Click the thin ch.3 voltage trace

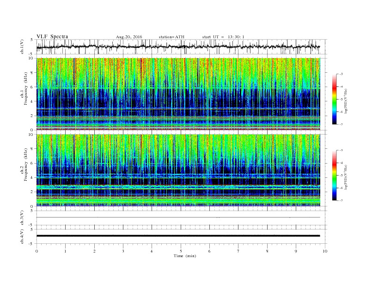tap(178, 217)
